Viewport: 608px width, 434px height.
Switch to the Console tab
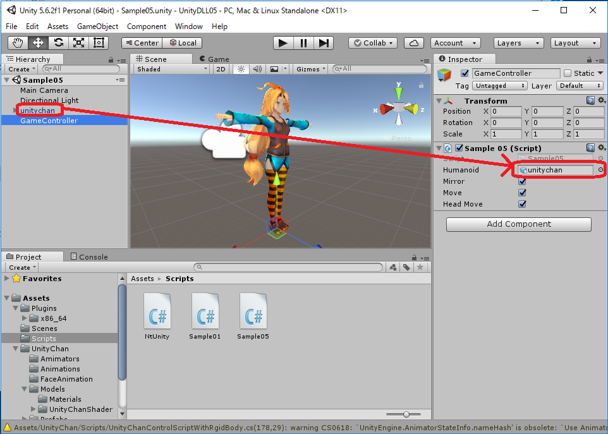pyautogui.click(x=89, y=256)
